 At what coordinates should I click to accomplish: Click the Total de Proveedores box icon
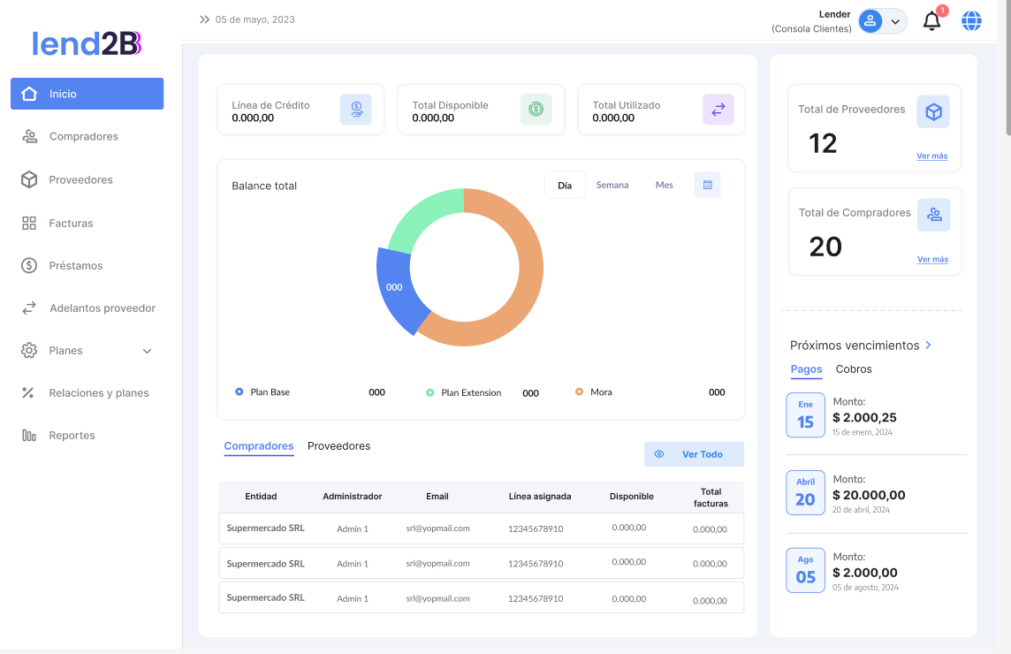[933, 112]
